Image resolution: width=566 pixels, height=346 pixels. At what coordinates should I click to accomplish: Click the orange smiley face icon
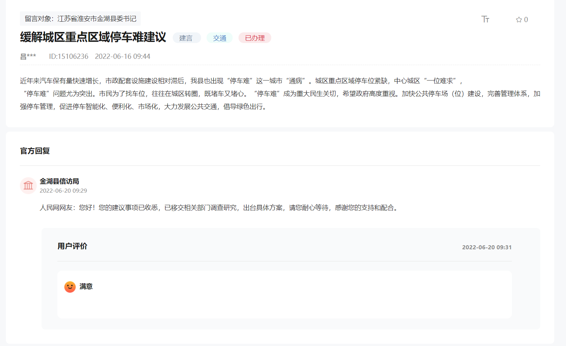70,287
